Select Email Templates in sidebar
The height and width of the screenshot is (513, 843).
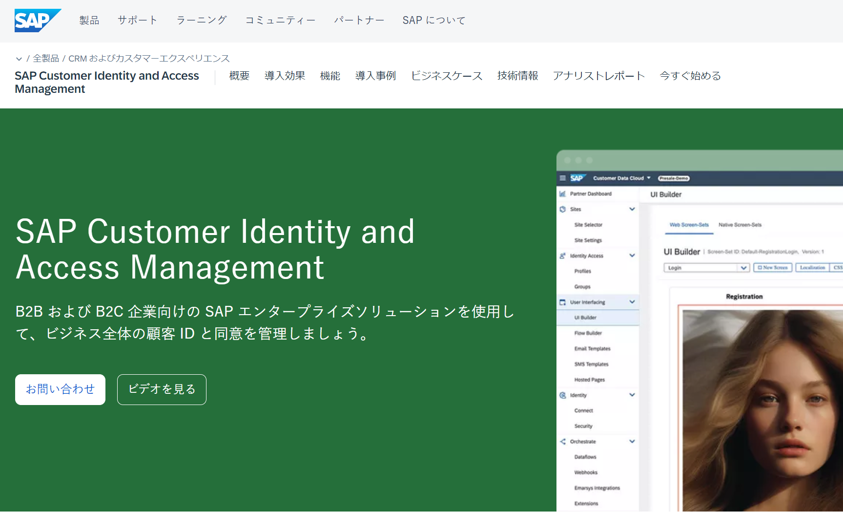[x=592, y=349]
